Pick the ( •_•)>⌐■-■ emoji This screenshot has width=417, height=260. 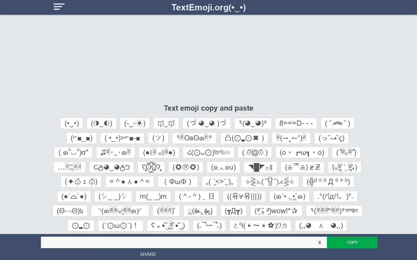tap(122, 138)
